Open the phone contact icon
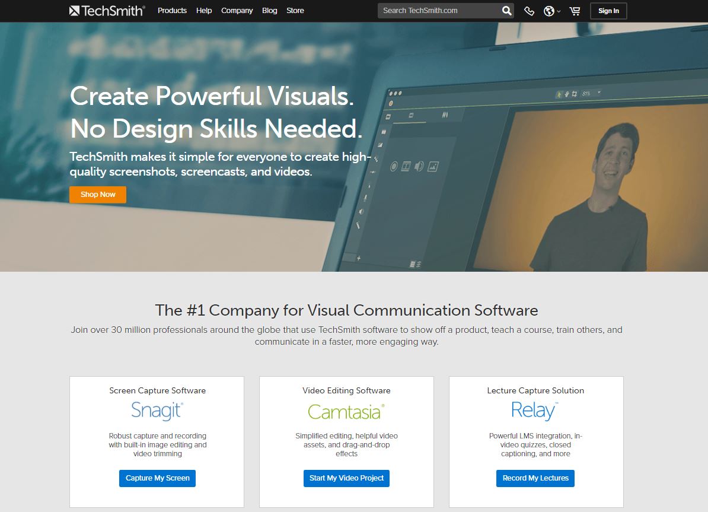The width and height of the screenshot is (708, 512). pyautogui.click(x=529, y=11)
